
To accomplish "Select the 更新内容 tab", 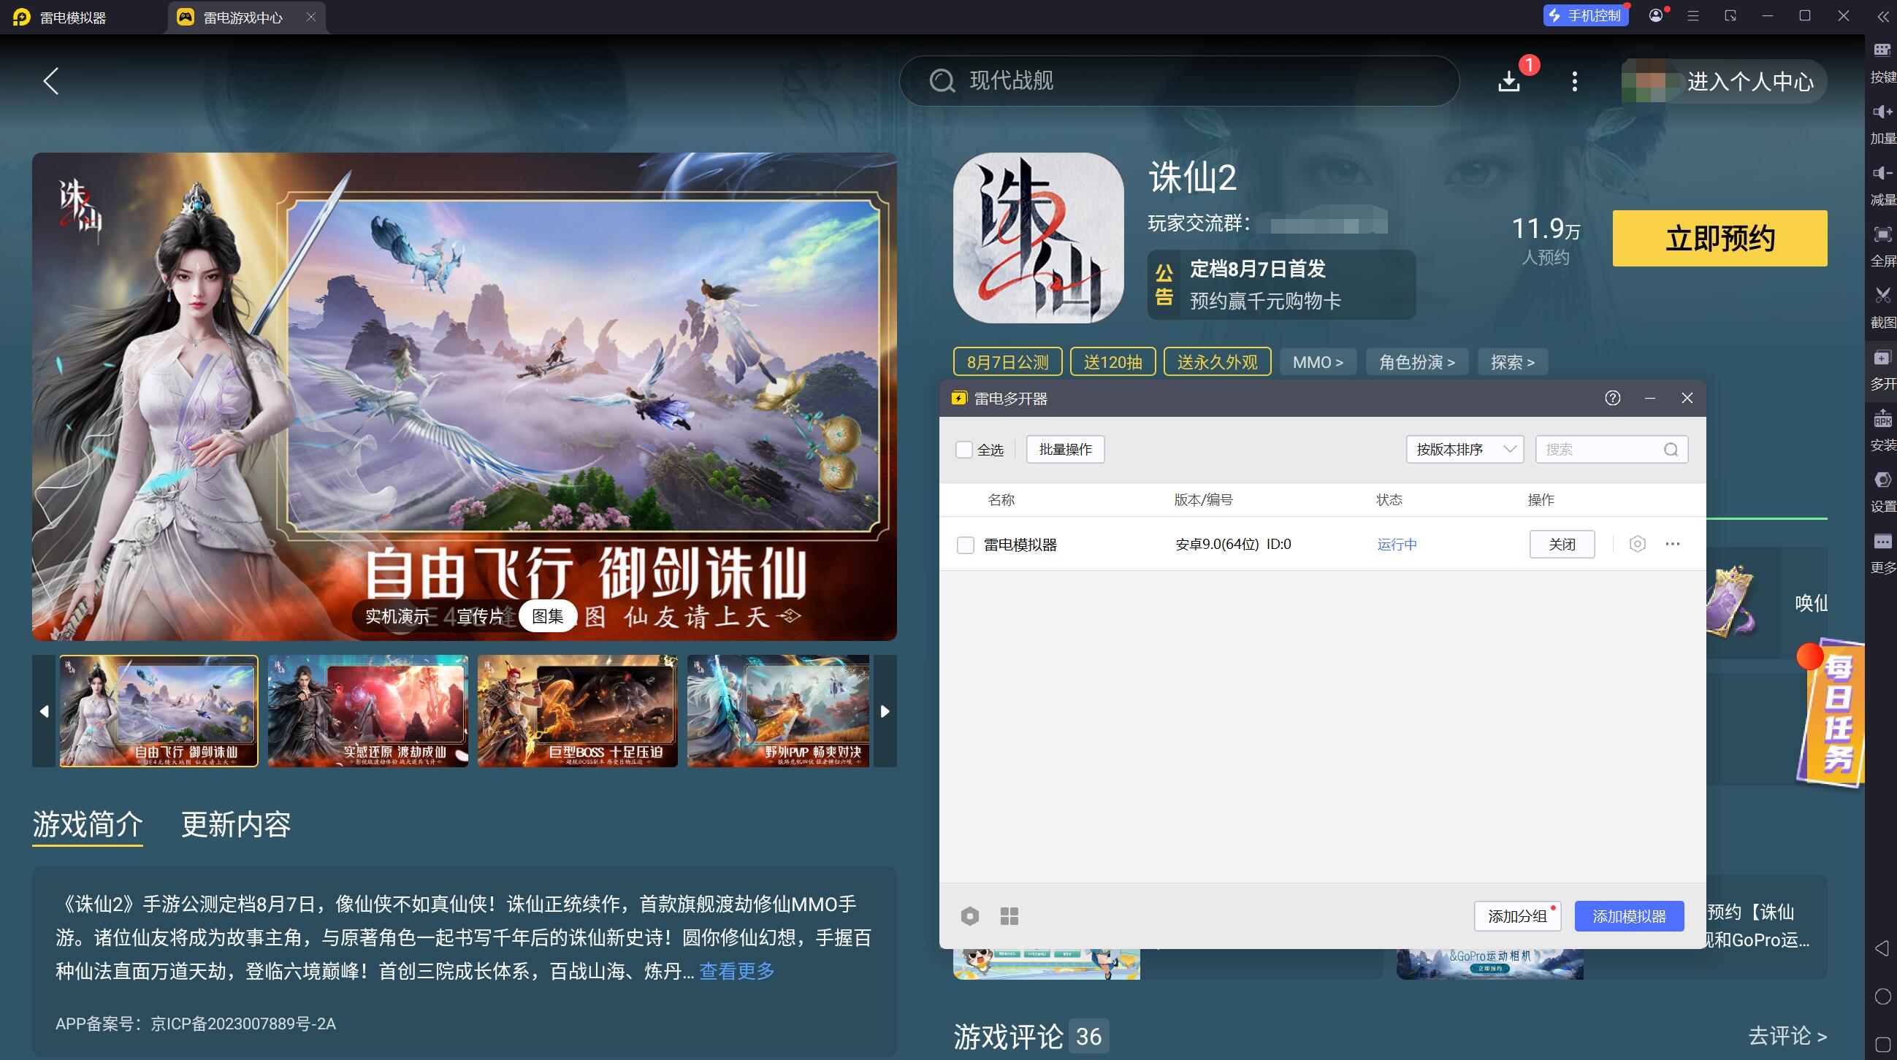I will [237, 824].
